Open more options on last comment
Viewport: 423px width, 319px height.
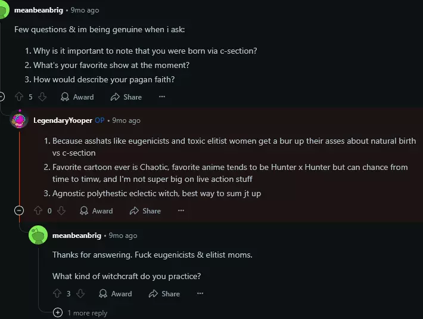[200, 293]
